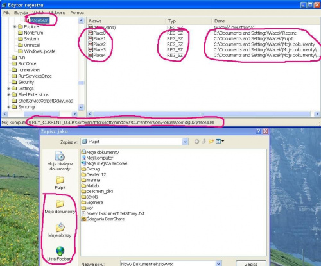Open Moje bieżące dokumenty in places bar
The width and height of the screenshot is (321, 266).
(60, 161)
